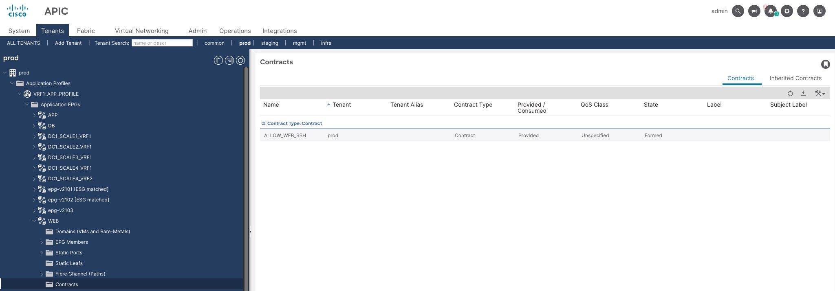Viewport: 835px width, 291px height.
Task: Switch to the Inherited Contracts tab
Action: 795,78
